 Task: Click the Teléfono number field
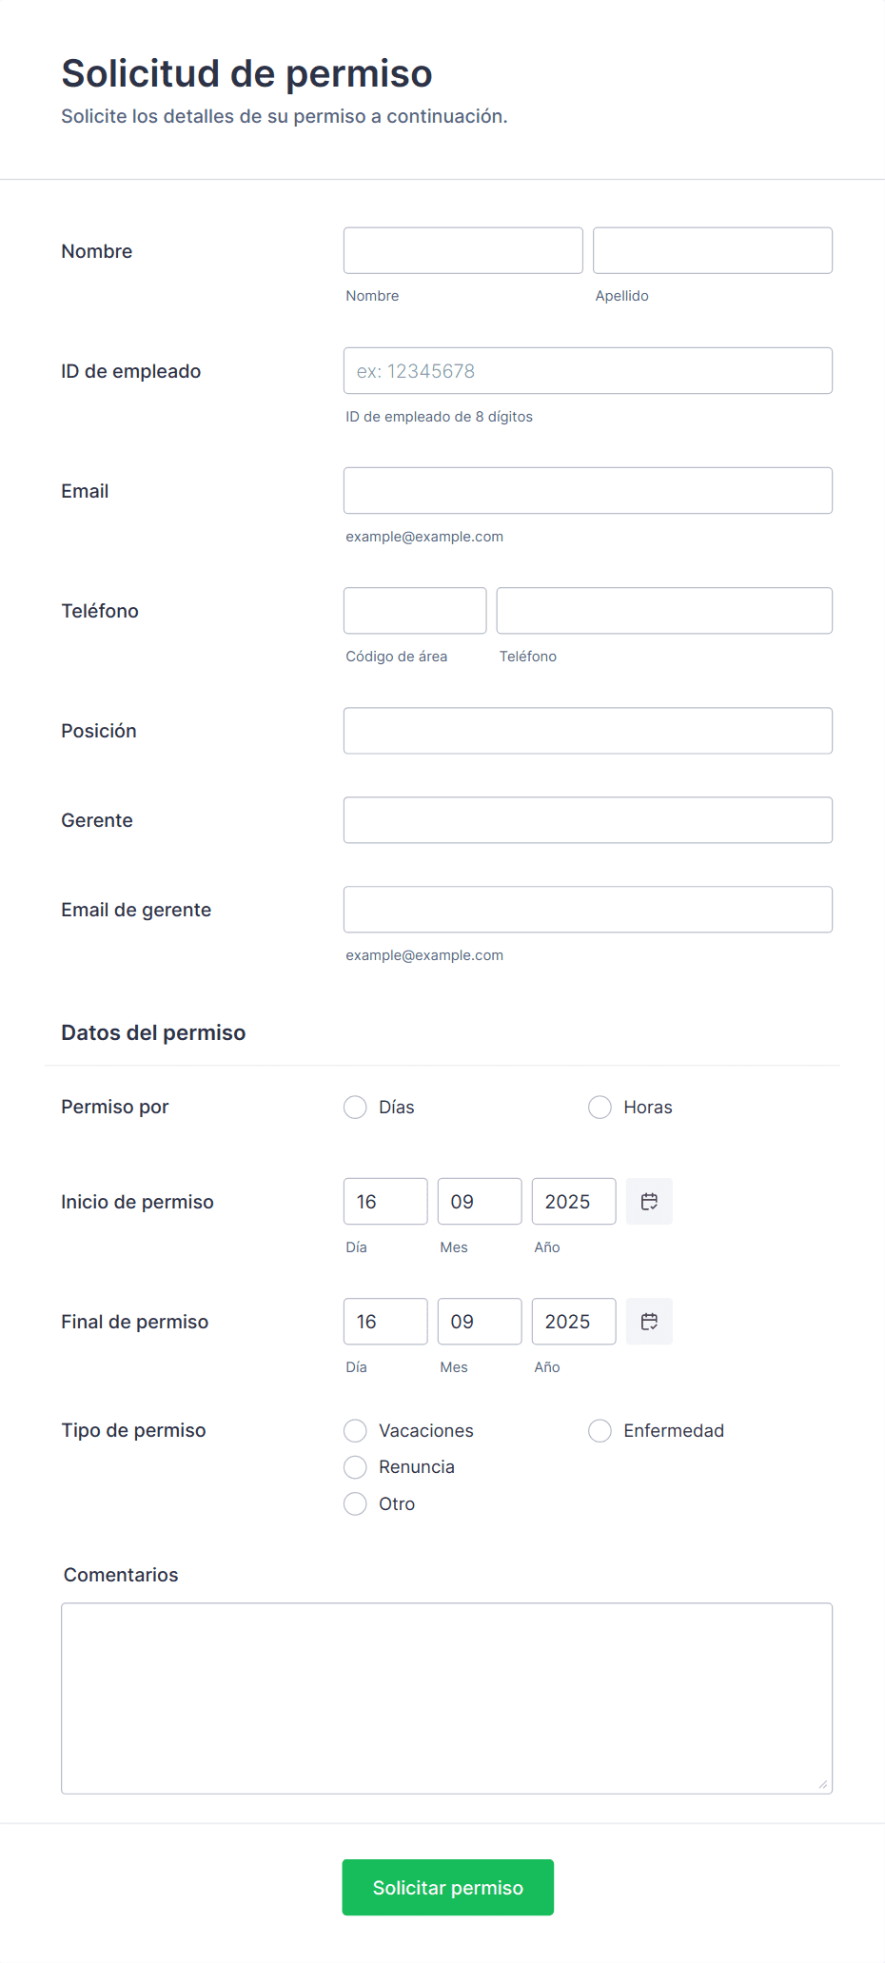[x=663, y=610]
